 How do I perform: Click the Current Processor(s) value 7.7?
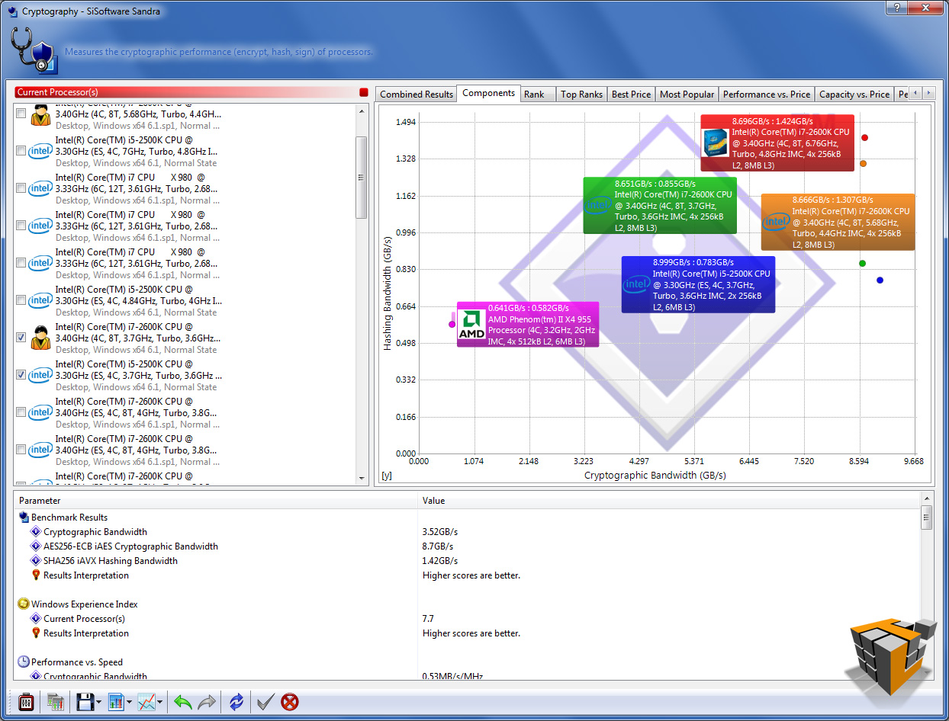[428, 619]
